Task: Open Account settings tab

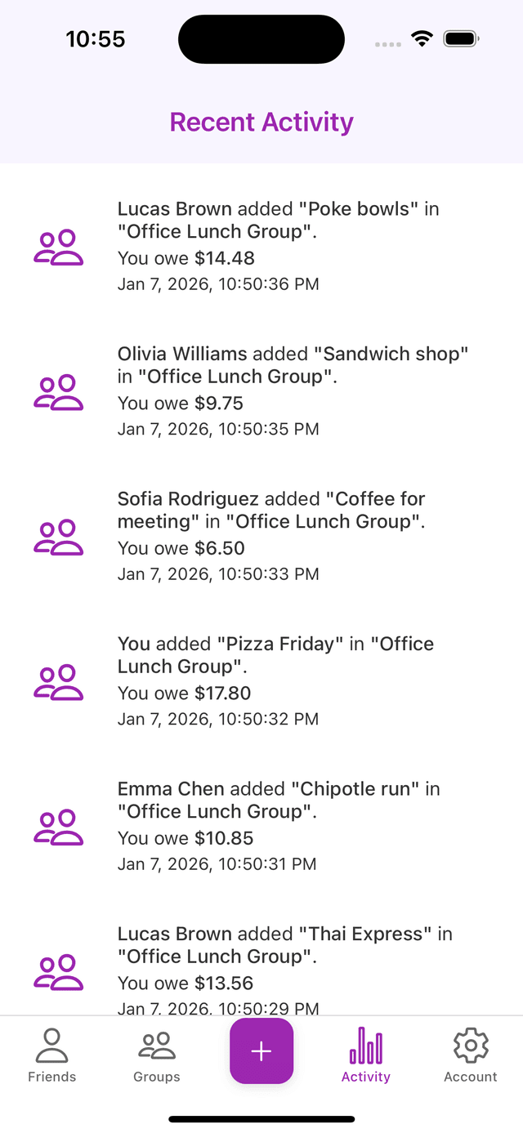Action: click(x=470, y=1055)
